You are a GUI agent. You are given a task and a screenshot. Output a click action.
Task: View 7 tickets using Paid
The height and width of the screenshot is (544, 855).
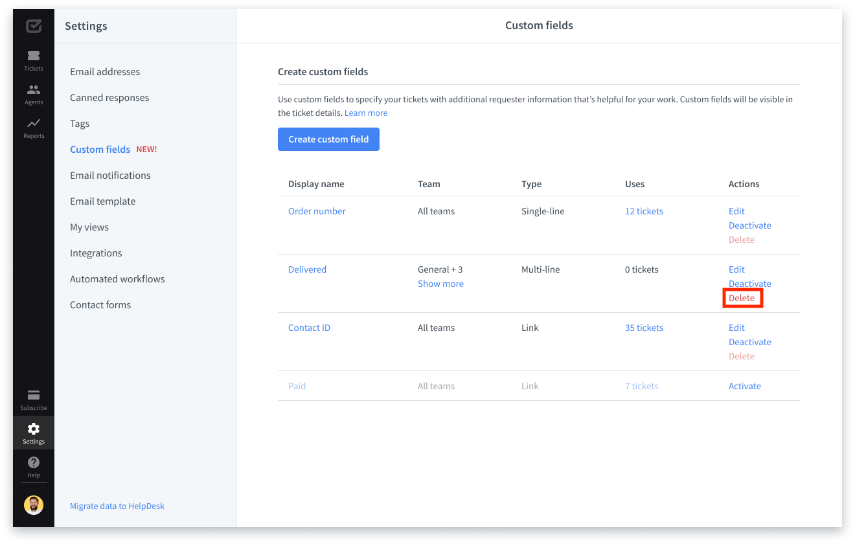coord(641,386)
